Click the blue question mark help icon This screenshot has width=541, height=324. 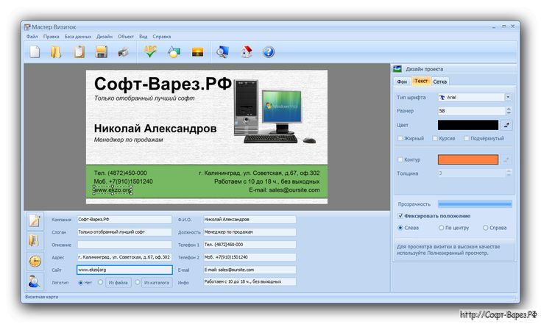pos(269,52)
